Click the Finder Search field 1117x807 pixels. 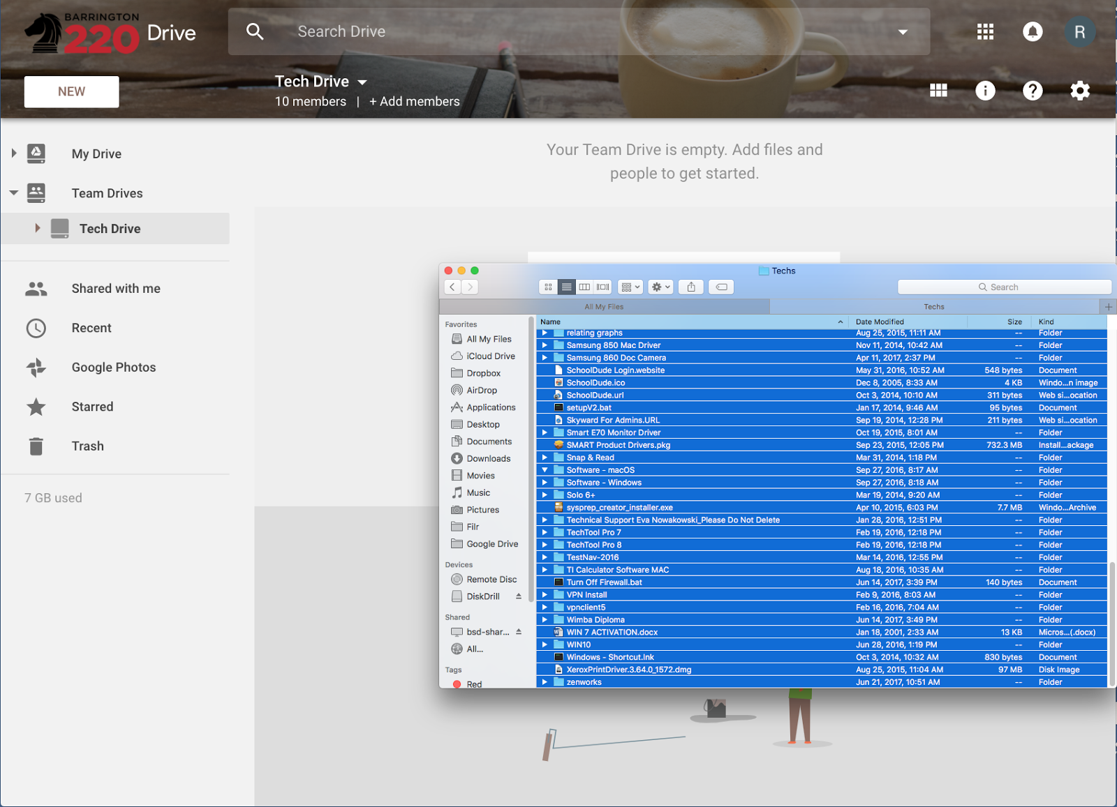click(1004, 287)
